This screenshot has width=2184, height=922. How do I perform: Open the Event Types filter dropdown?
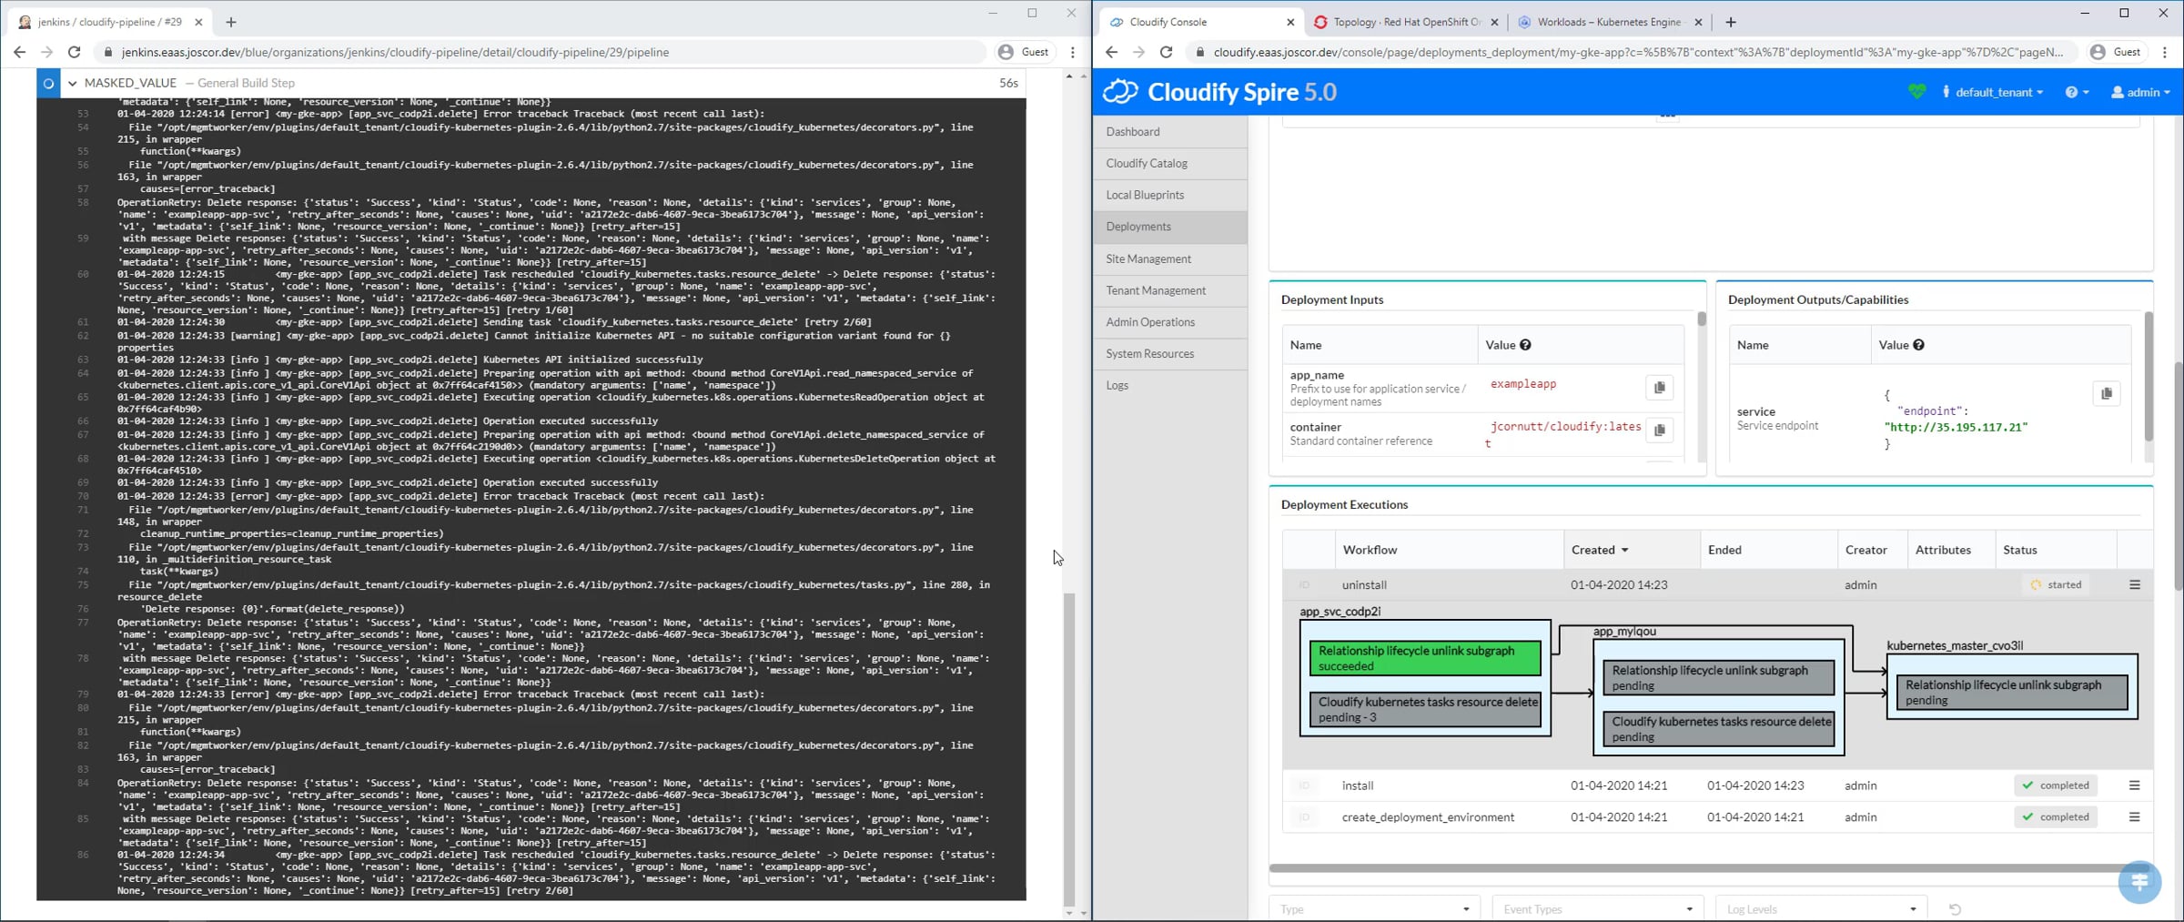[x=1598, y=909]
